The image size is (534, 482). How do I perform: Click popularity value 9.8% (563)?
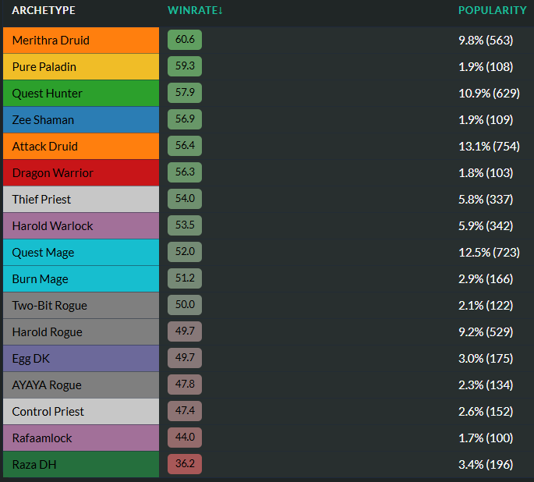(x=486, y=41)
